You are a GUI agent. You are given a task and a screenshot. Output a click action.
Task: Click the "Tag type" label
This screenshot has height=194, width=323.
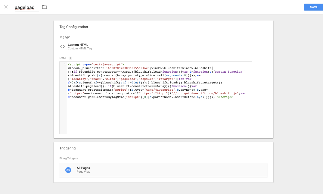[65, 37]
